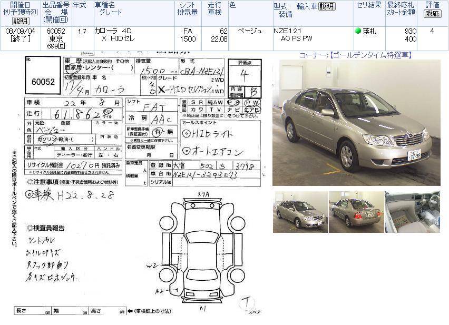Viewport: 449px width, 325px height.
Task: Click the green 落札 status circle
Action: point(358,31)
